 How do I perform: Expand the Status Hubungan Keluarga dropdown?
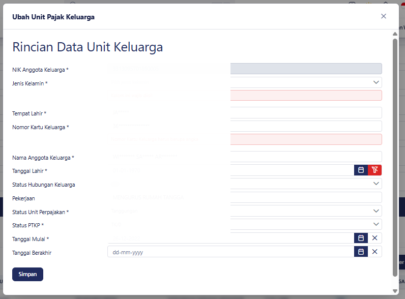tap(245, 184)
